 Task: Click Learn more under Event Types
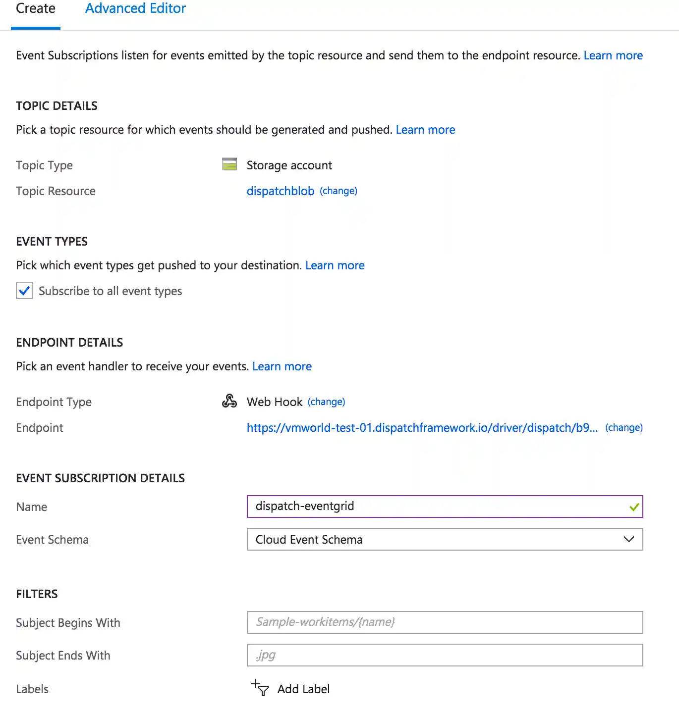(335, 265)
